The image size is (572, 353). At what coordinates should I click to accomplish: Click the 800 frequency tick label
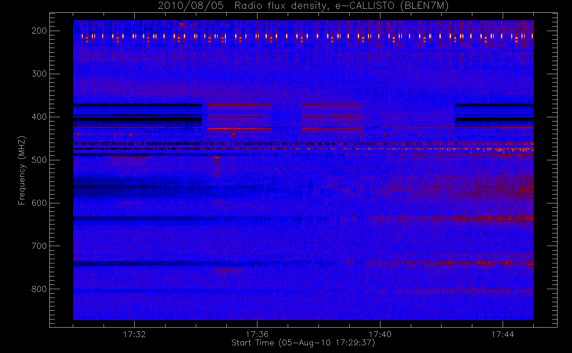coord(39,289)
